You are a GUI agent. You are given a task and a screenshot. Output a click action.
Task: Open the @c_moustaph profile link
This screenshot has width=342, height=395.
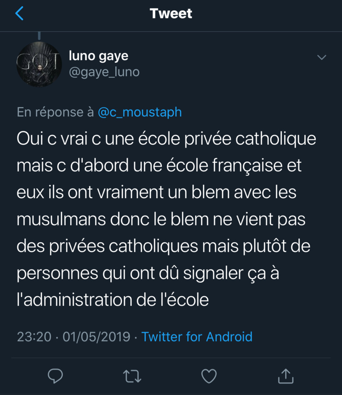coord(140,112)
